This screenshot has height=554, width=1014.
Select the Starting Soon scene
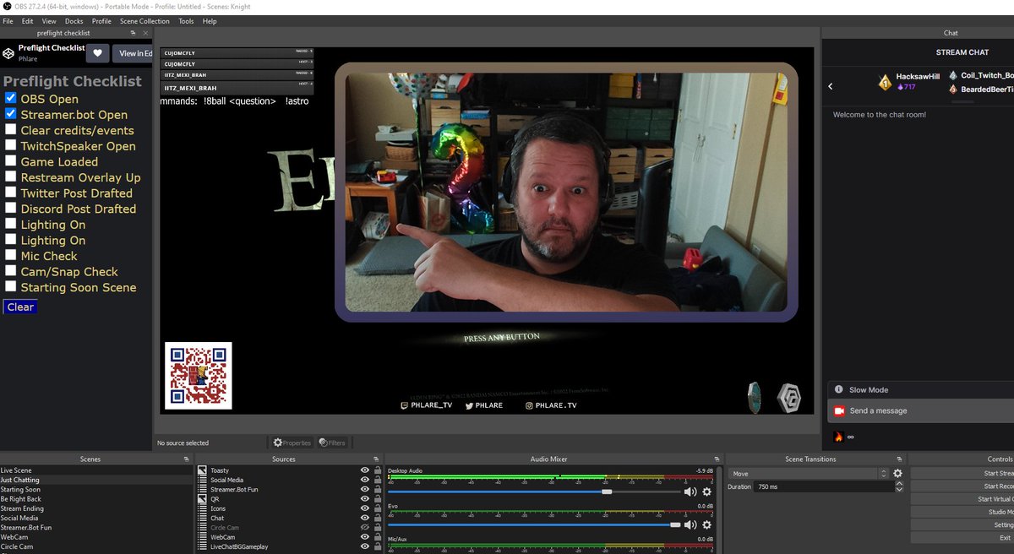[20, 490]
